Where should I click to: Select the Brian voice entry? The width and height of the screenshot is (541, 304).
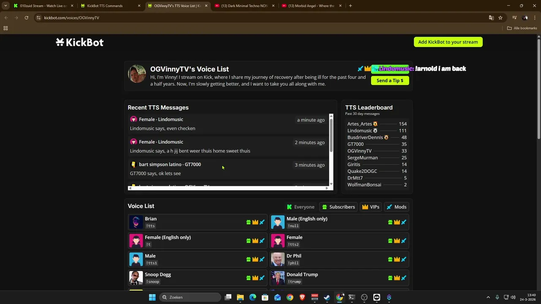coord(197,222)
